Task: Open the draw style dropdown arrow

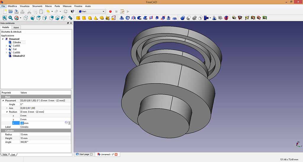Action: coord(20,18)
